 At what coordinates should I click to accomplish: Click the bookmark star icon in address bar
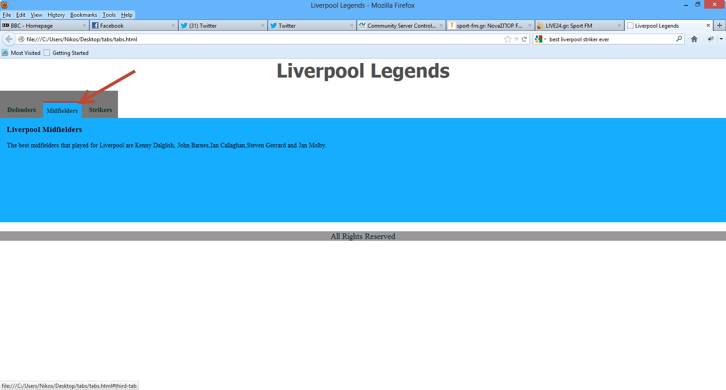[508, 39]
